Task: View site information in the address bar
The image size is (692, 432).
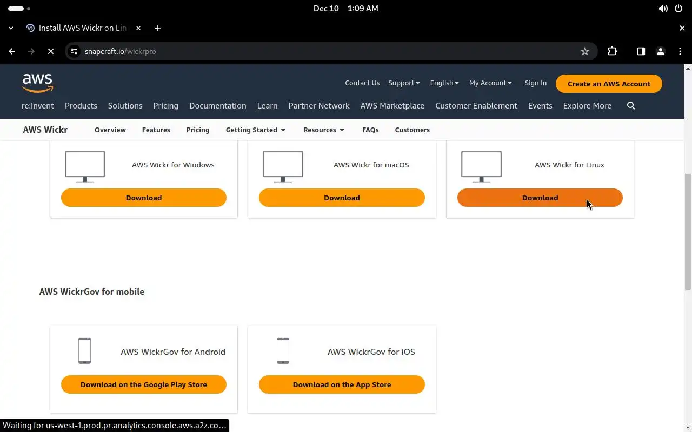Action: tap(75, 51)
